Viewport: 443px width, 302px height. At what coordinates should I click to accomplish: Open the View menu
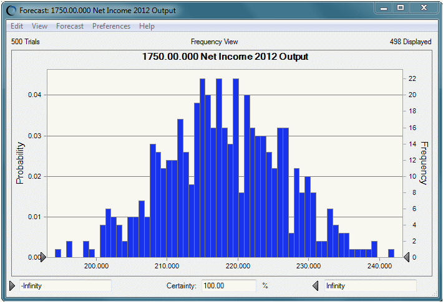[x=39, y=26]
